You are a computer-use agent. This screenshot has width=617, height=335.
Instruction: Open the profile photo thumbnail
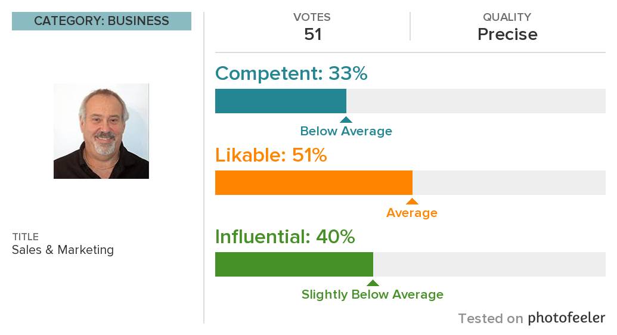[x=101, y=131]
